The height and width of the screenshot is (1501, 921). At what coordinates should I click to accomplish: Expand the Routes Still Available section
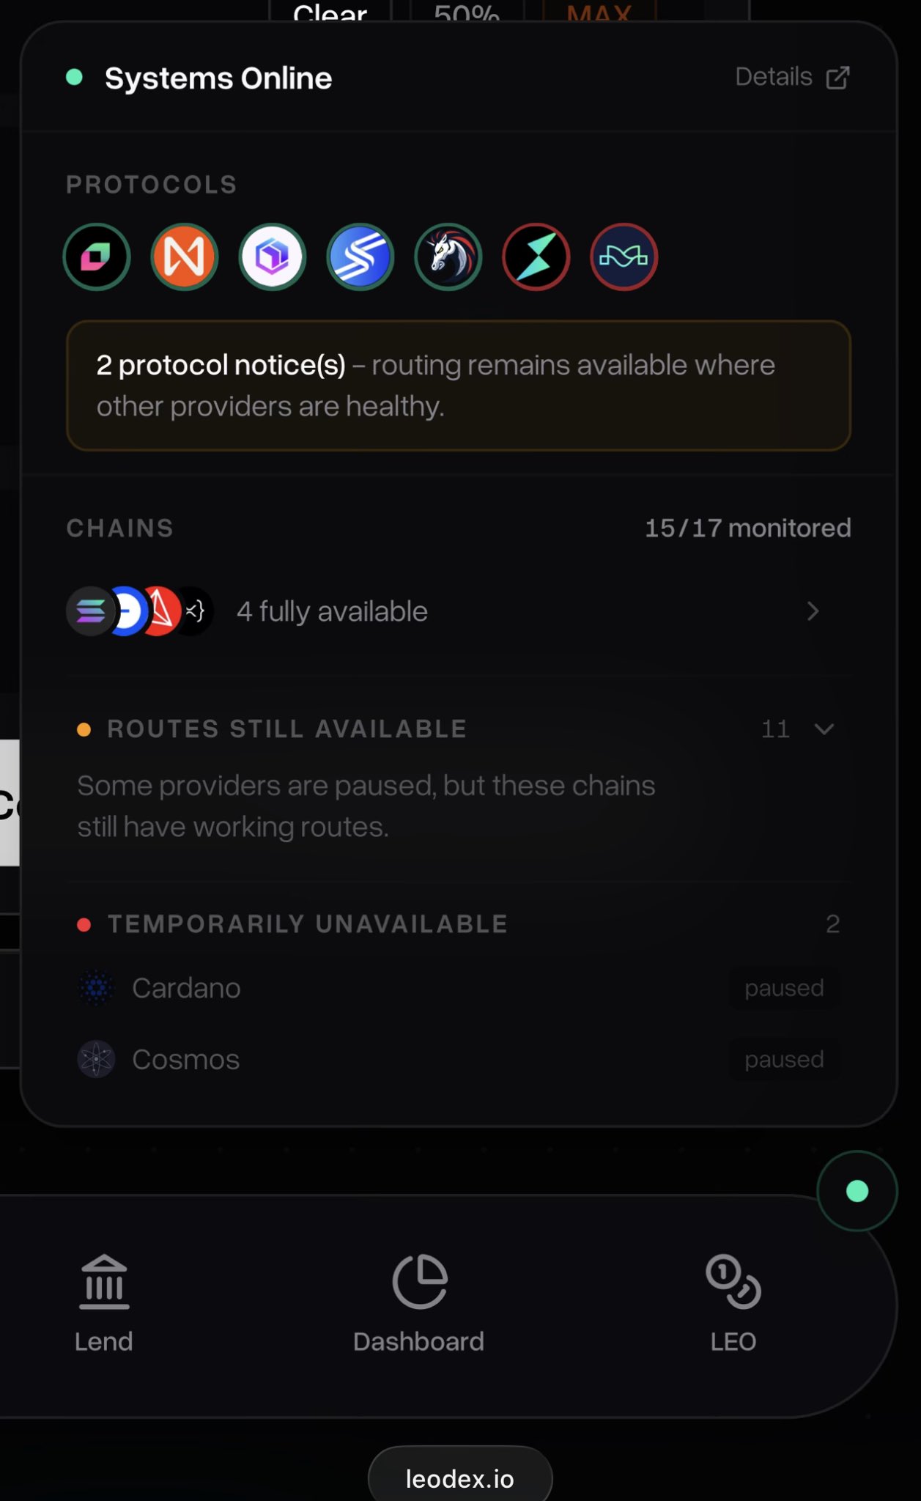click(x=459, y=729)
